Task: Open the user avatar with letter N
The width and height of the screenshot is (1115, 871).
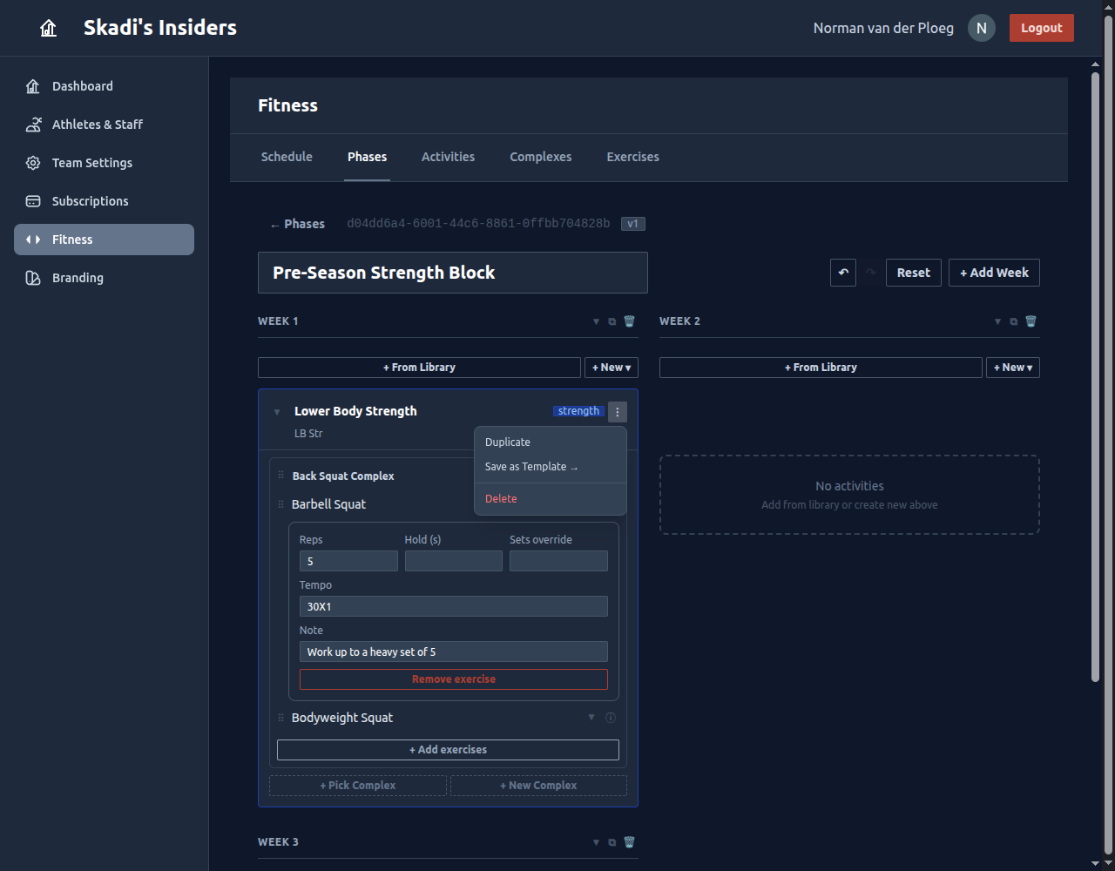Action: 982,28
